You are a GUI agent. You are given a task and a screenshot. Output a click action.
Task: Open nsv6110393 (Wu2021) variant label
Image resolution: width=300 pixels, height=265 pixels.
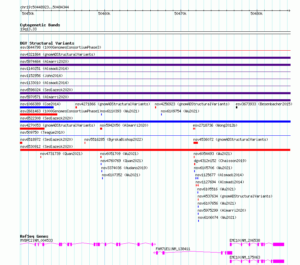tap(120, 111)
